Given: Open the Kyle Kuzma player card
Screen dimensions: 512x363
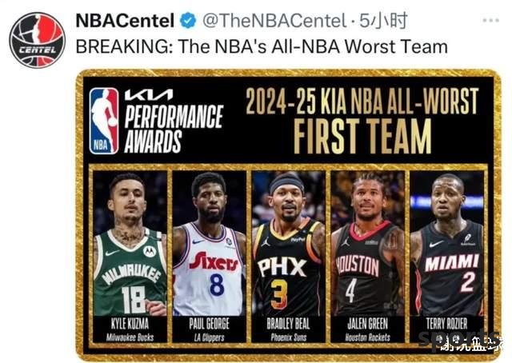Looking at the screenshot, I should tap(130, 257).
